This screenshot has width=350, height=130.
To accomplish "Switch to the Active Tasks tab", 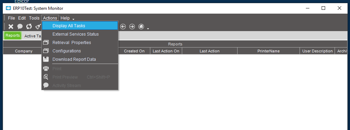I will click(x=33, y=36).
